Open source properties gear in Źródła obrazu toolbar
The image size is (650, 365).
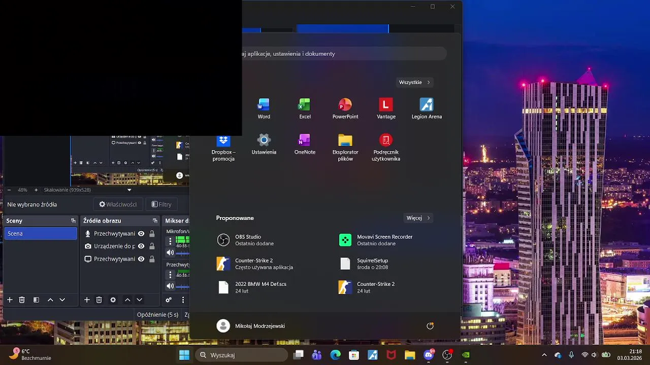click(113, 300)
